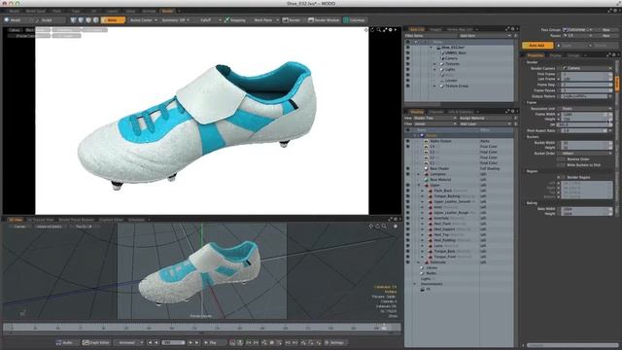Toggle visibility of Heel_Padding material
Screen dimensions: 622x350
click(x=407, y=240)
